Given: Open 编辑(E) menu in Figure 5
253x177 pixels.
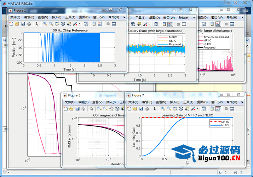Looking at the screenshot, I should point(84,102).
